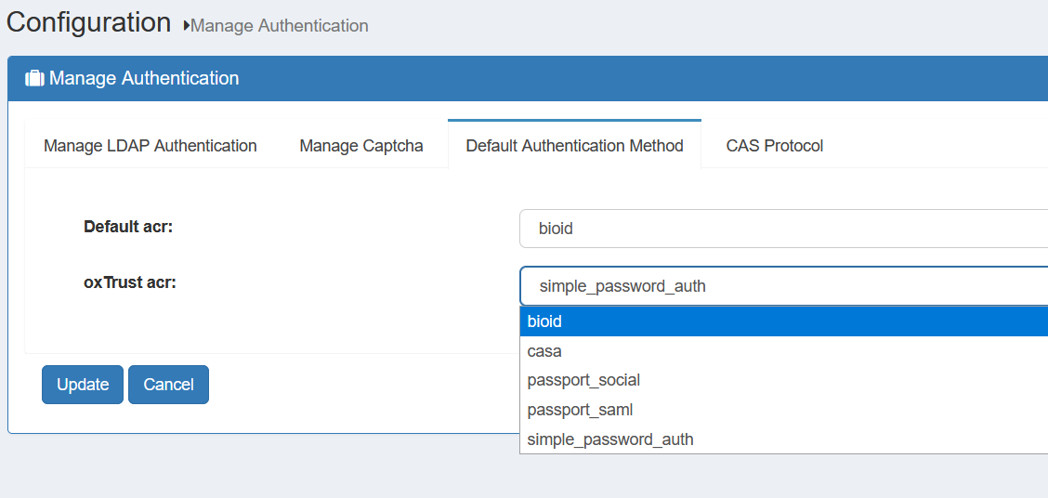
Task: Click the oxTrust acr combo box
Action: tap(783, 286)
